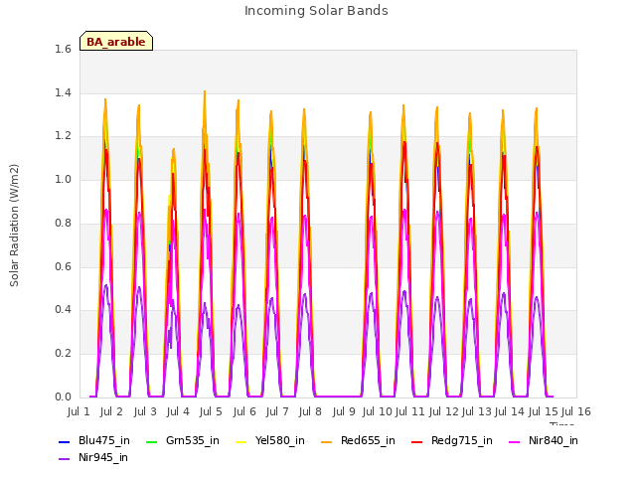The width and height of the screenshot is (636, 477).
Task: Click the 0.8 y-axis tick label
Action: point(64,223)
